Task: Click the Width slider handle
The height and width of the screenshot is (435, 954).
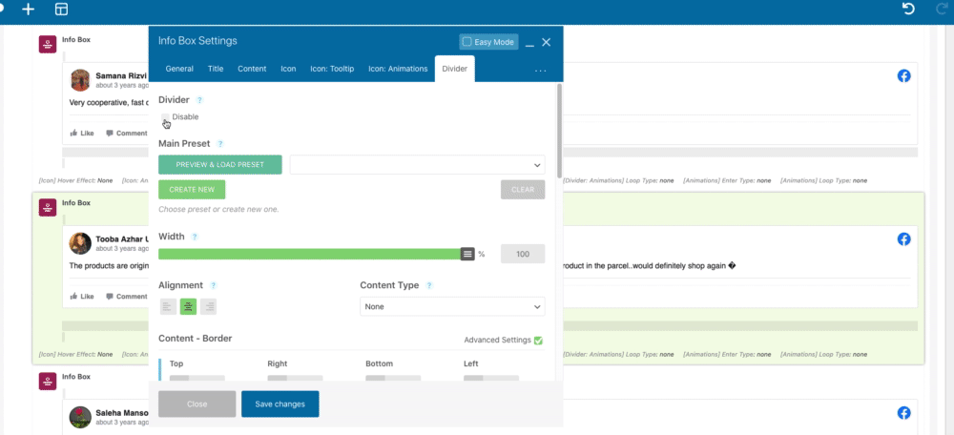Action: (x=467, y=255)
